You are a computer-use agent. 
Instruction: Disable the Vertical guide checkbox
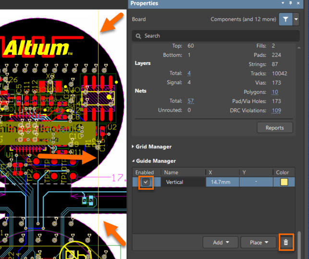click(x=146, y=182)
